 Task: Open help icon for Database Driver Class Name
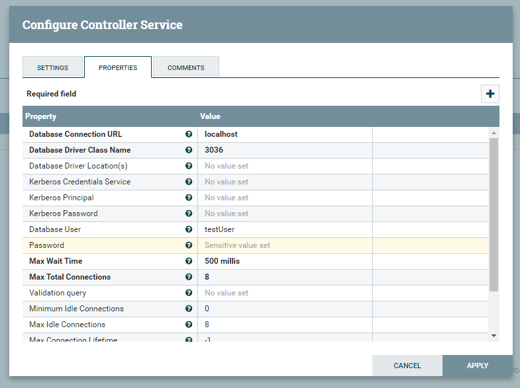coord(189,150)
